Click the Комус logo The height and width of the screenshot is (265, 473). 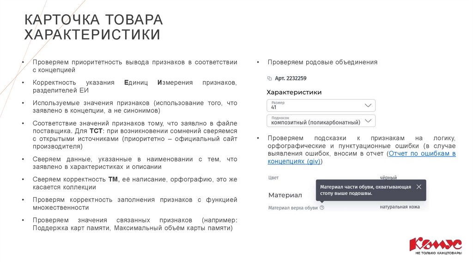coord(436,246)
